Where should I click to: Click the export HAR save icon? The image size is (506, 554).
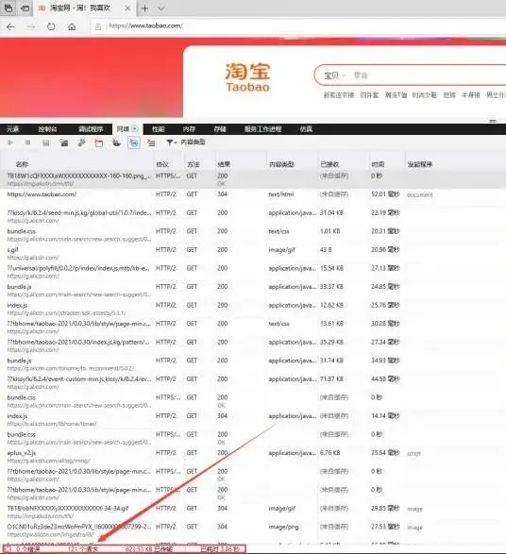point(46,143)
